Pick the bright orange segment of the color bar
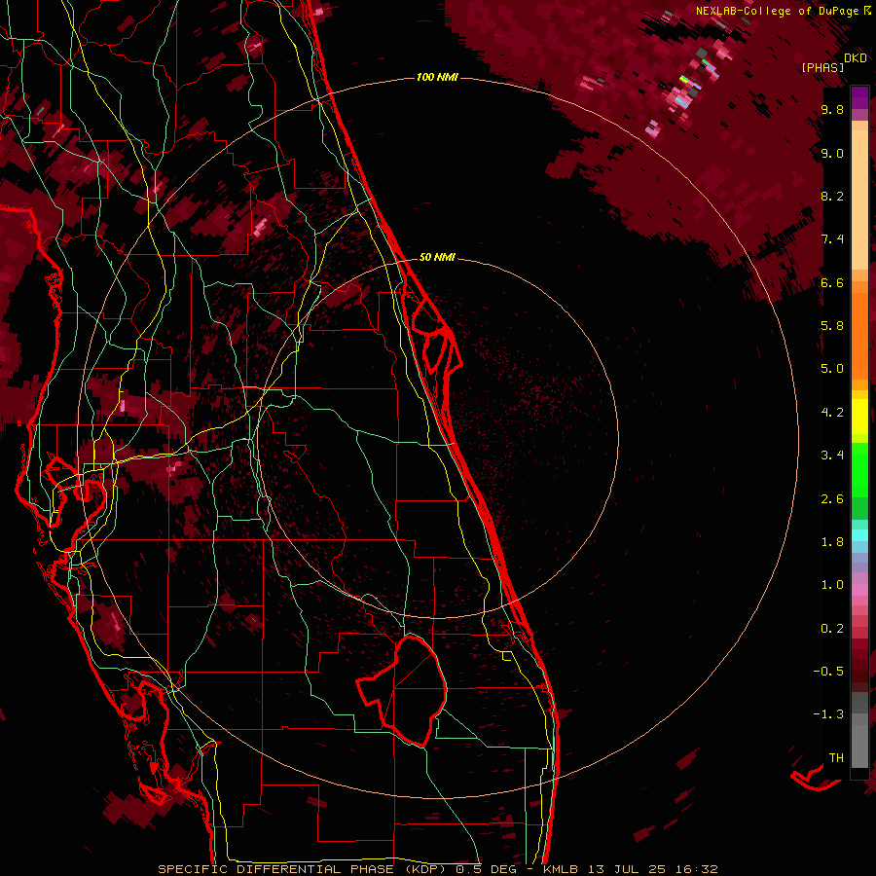Viewport: 876px width, 876px height. pos(859,337)
